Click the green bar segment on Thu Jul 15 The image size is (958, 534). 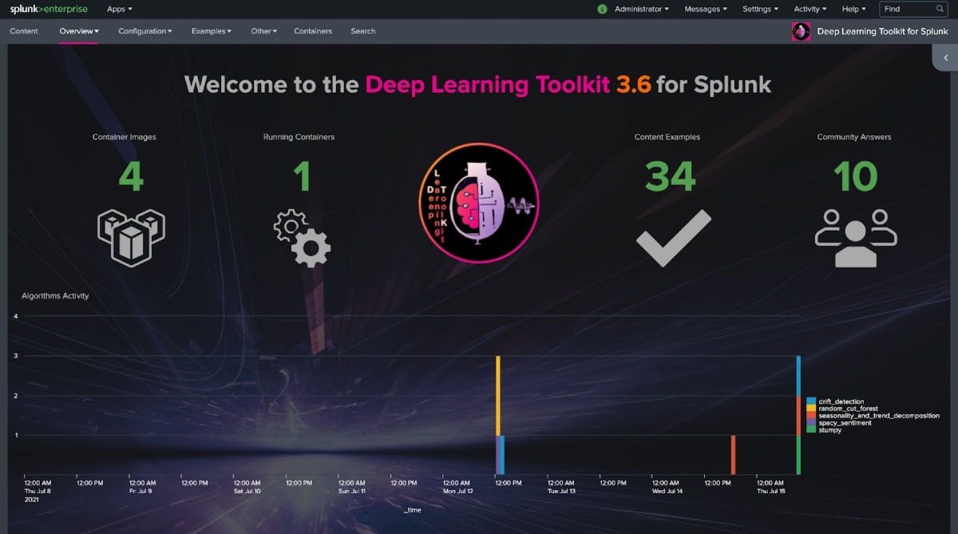click(x=798, y=455)
